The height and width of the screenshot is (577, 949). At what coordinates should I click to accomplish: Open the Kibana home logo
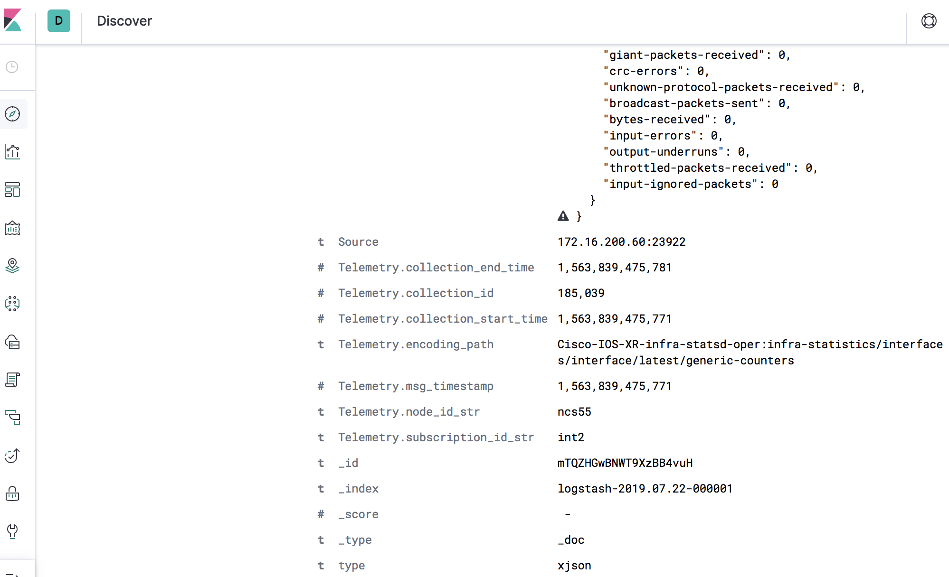[x=13, y=20]
